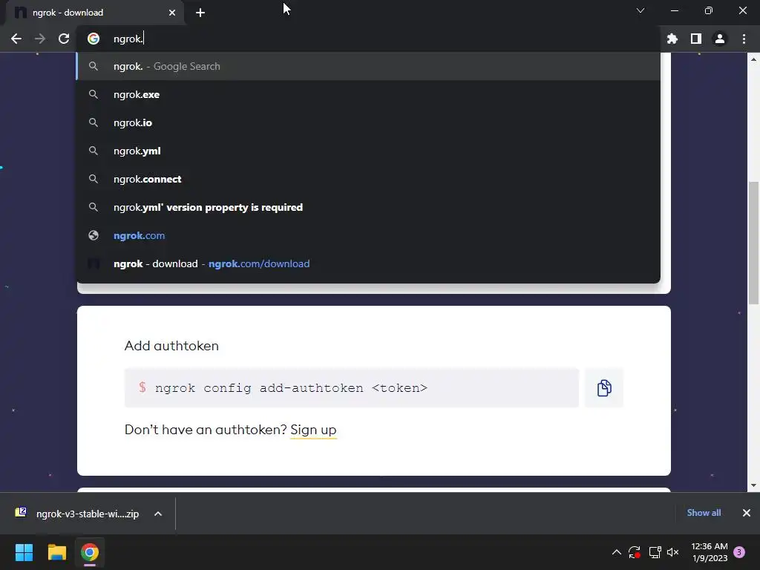Open the ngrok.com/download history suggestion
The height and width of the screenshot is (570, 760).
[x=368, y=263]
